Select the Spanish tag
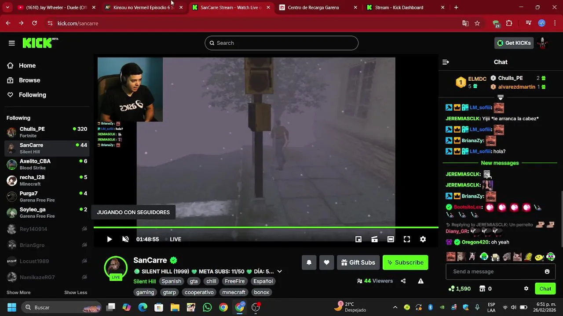 [x=172, y=281]
